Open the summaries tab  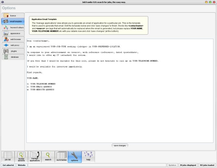61,156
